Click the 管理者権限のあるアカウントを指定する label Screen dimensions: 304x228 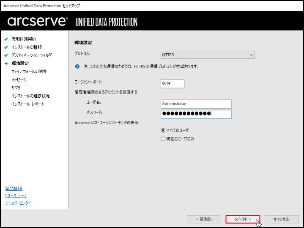point(106,92)
